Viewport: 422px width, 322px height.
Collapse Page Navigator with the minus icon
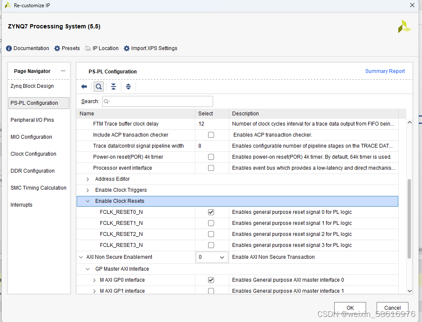point(63,71)
